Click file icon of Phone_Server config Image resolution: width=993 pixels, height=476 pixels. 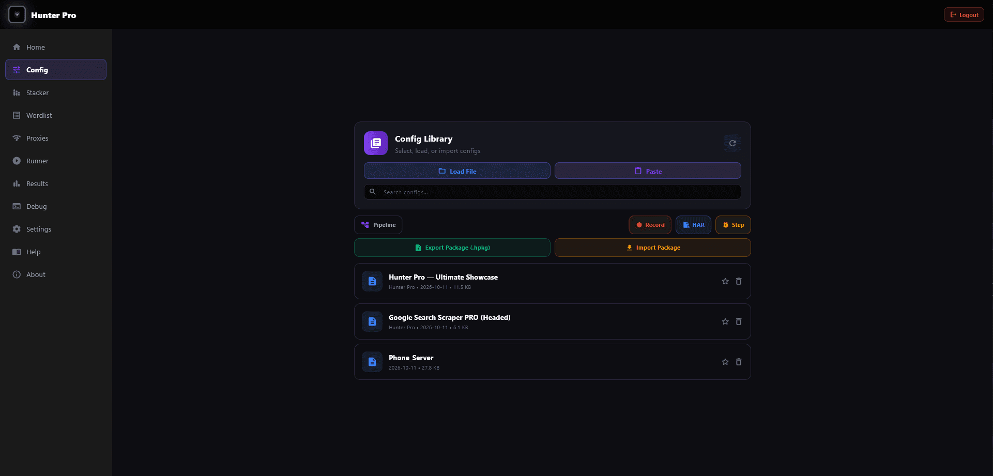pos(372,362)
